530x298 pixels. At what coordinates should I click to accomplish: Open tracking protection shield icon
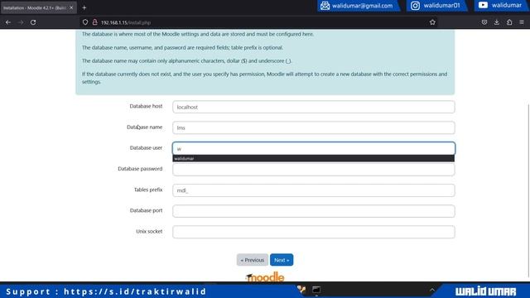click(x=85, y=22)
